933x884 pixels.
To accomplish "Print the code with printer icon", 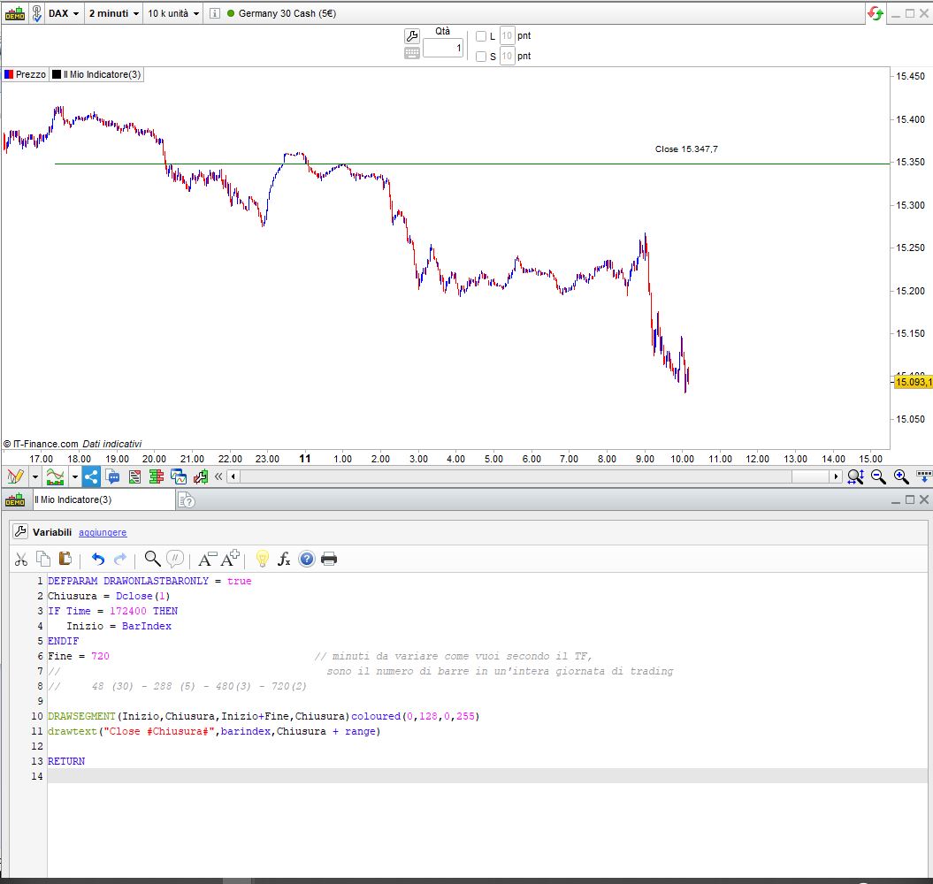I will tap(329, 560).
